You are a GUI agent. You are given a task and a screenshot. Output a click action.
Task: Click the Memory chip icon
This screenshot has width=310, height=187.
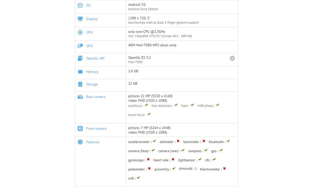(x=80, y=72)
